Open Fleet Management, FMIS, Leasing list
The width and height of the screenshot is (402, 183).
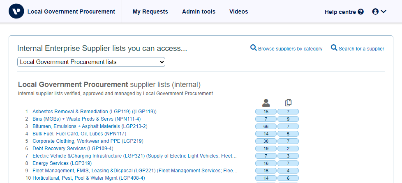135,170
